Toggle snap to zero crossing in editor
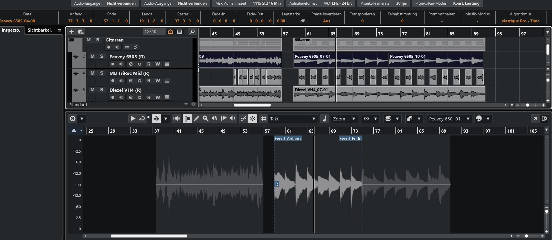The width and height of the screenshot is (552, 240). [x=243, y=118]
